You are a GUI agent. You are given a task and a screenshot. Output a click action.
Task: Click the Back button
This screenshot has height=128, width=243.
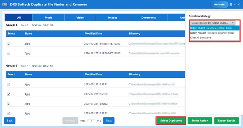tap(10, 121)
